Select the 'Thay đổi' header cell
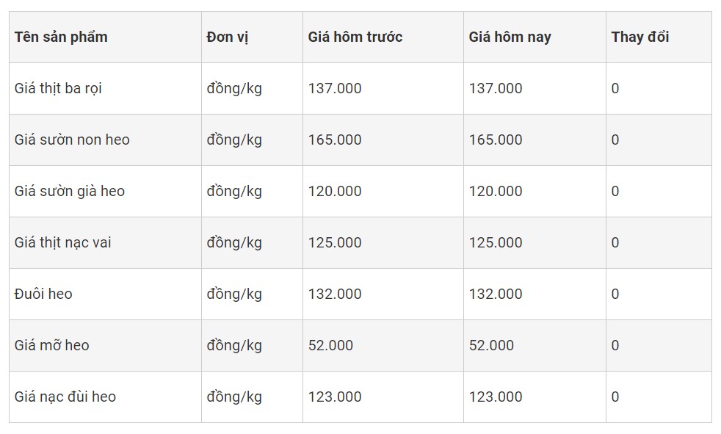The height and width of the screenshot is (434, 721). pos(640,37)
